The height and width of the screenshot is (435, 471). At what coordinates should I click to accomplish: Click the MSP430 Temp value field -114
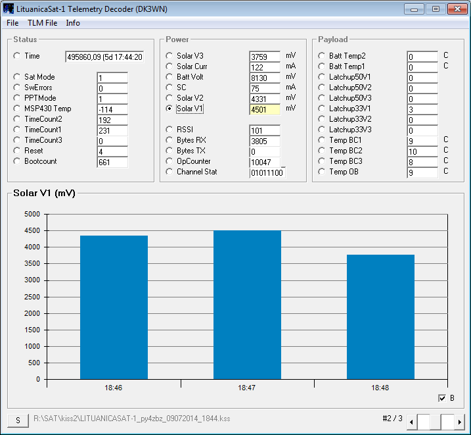pyautogui.click(x=112, y=109)
